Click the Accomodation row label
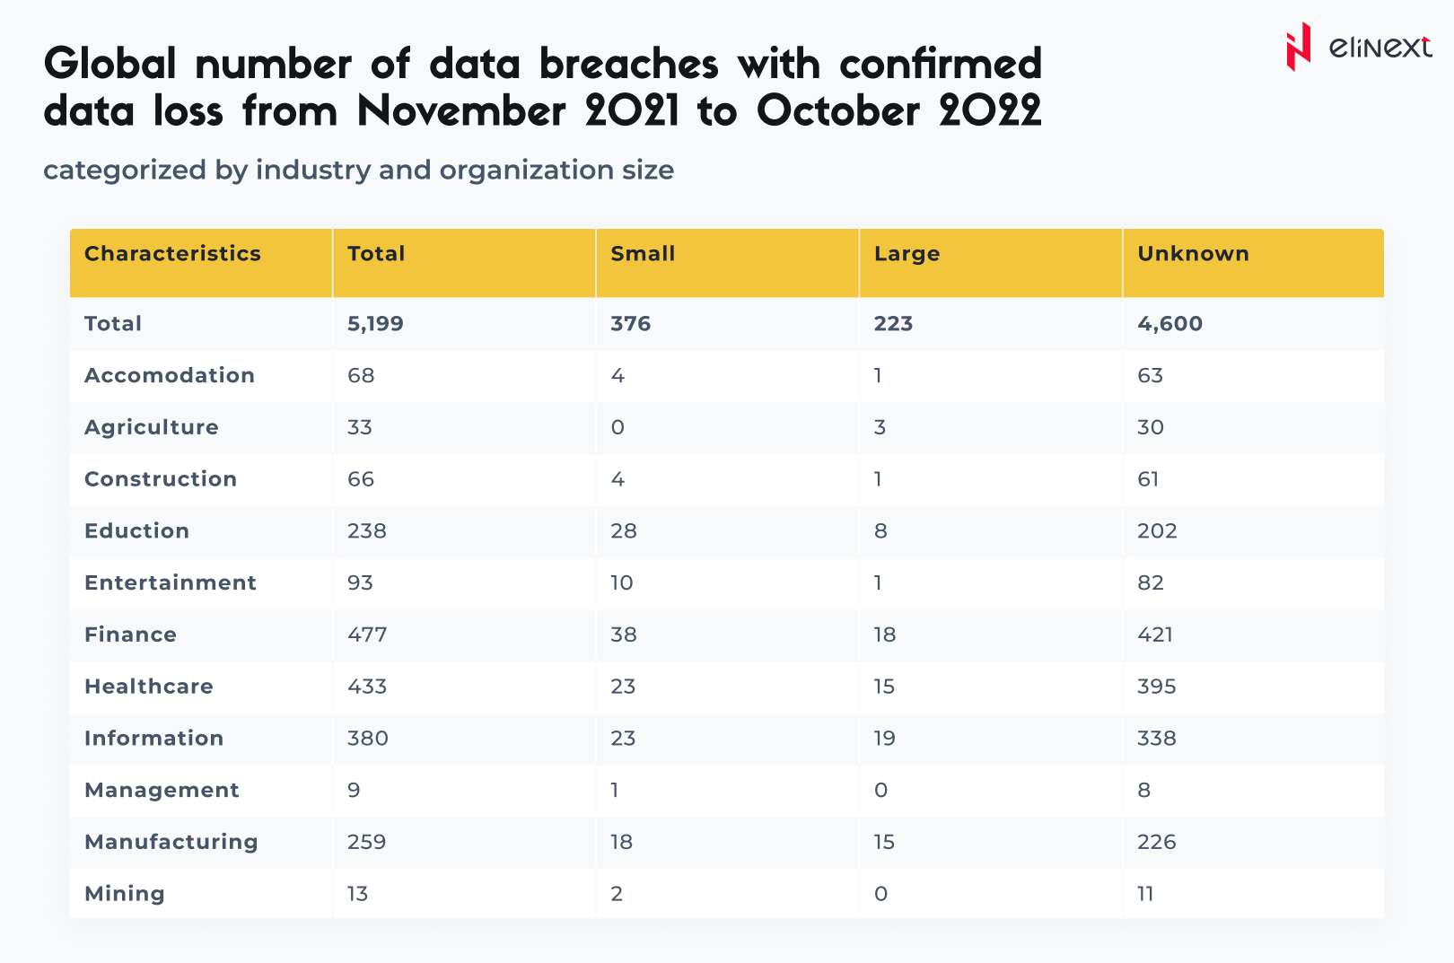1454x963 pixels. tap(170, 375)
